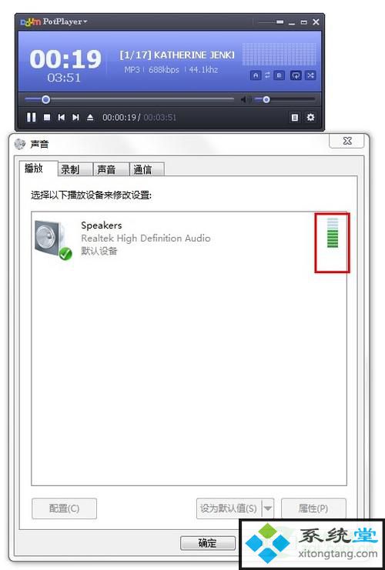Viewport: 385px width, 570px height.
Task: Set A-B repeat start point A
Action: (256, 75)
